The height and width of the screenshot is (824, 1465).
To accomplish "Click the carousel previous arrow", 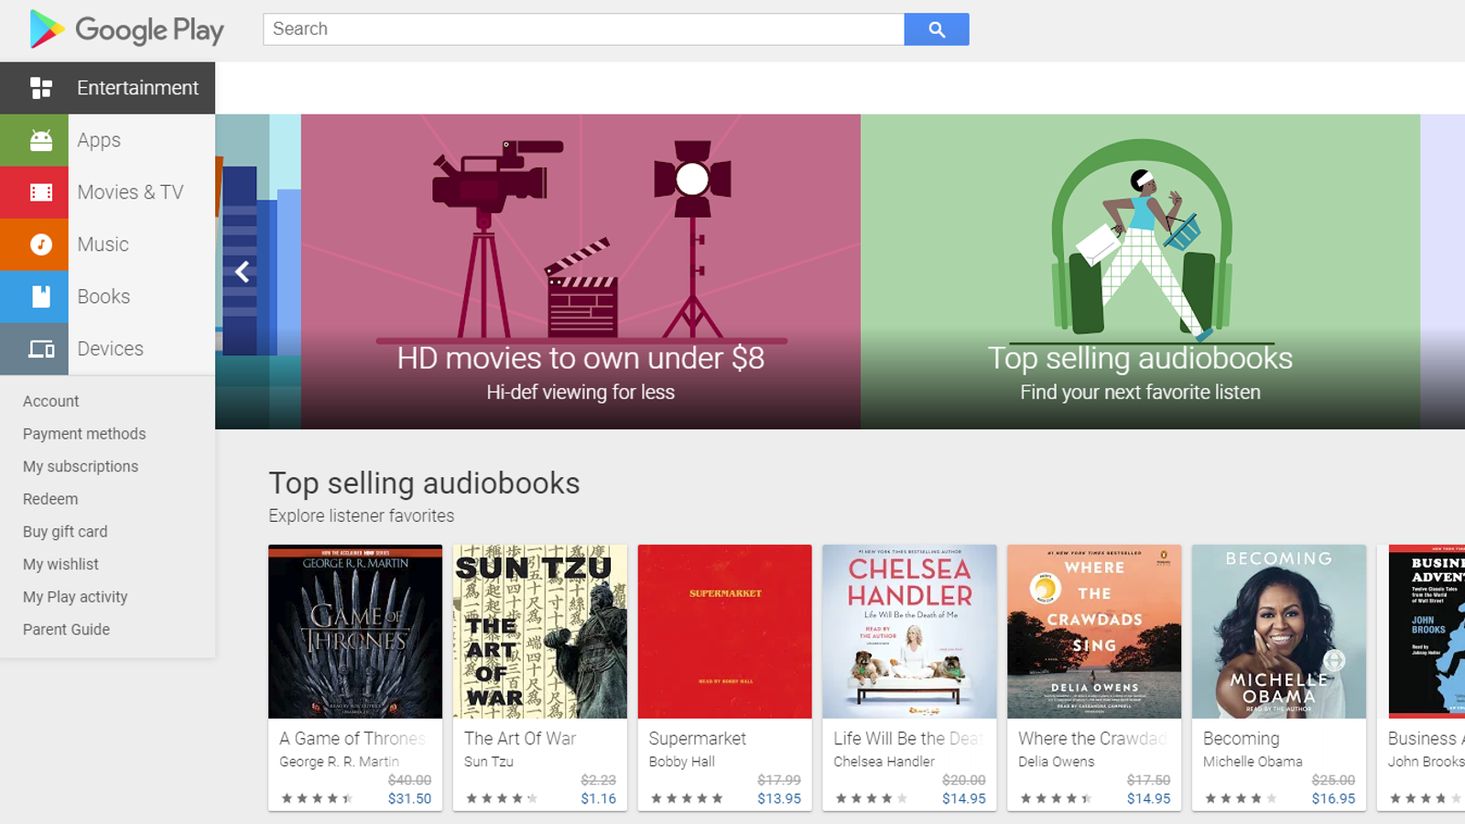I will coord(243,272).
